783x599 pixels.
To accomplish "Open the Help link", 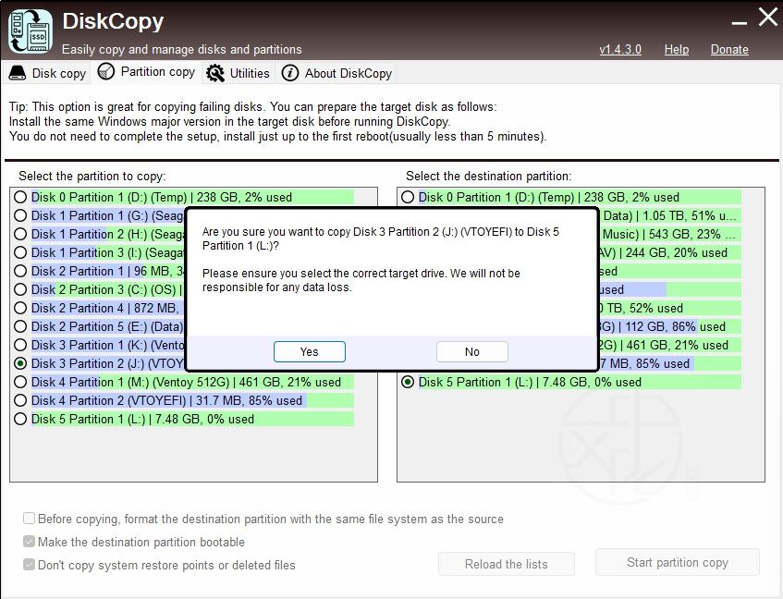I will [x=676, y=49].
